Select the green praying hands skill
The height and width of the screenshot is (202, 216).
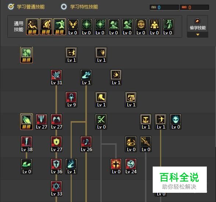point(26,121)
